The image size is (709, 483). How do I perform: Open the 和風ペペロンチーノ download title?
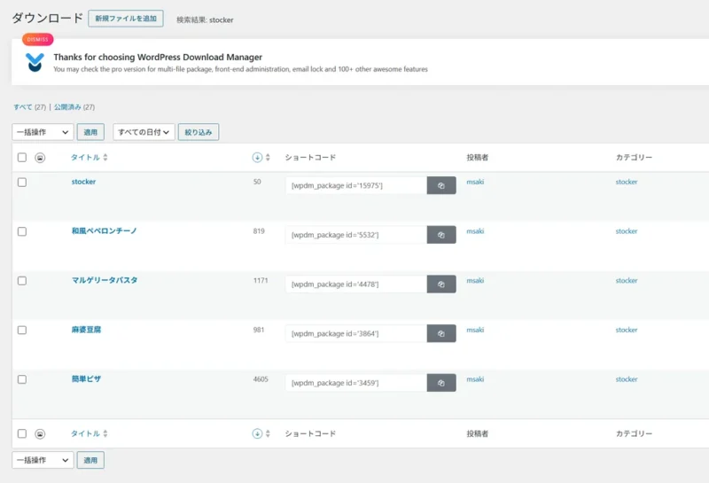click(104, 231)
